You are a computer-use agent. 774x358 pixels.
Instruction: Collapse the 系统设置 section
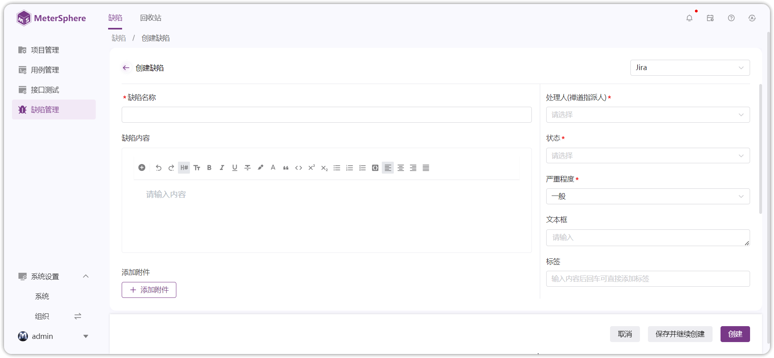(86, 276)
